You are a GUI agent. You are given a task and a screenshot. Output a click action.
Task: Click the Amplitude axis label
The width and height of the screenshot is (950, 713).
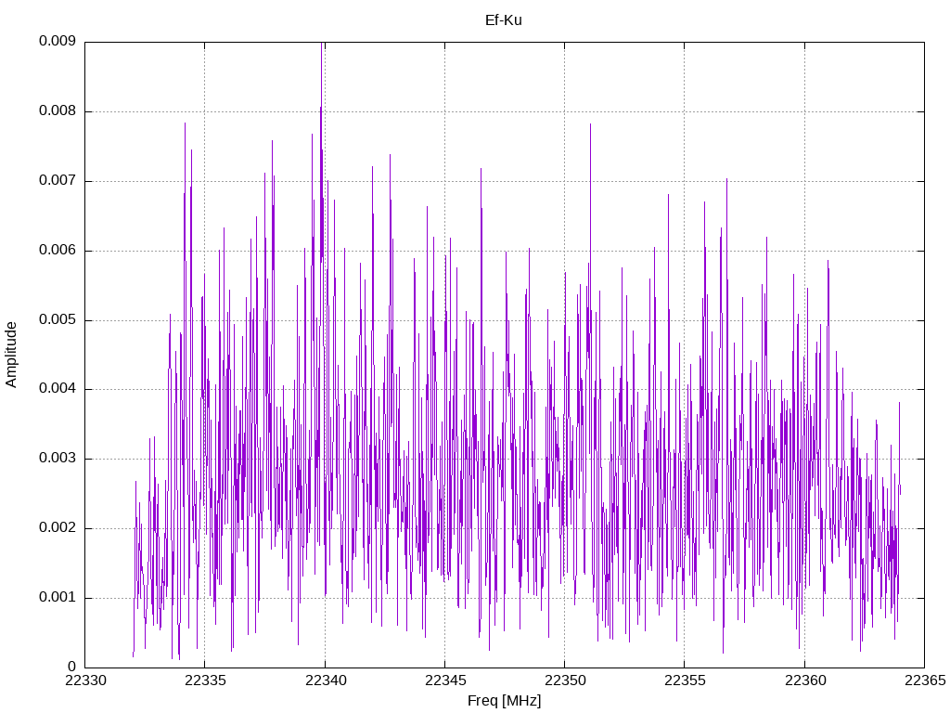point(11,355)
